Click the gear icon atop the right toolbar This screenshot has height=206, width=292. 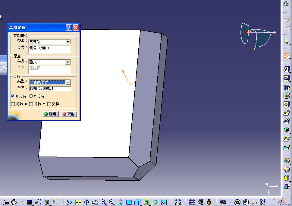[x=286, y=4]
